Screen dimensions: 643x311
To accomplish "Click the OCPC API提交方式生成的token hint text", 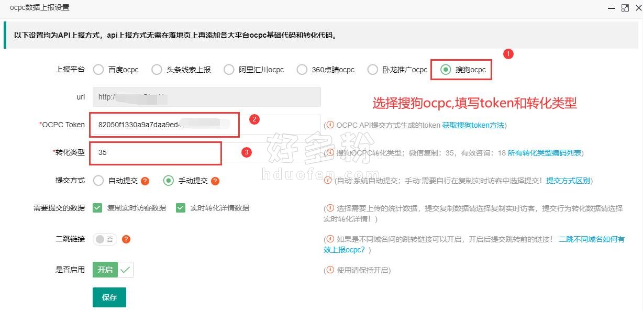I will tap(388, 125).
